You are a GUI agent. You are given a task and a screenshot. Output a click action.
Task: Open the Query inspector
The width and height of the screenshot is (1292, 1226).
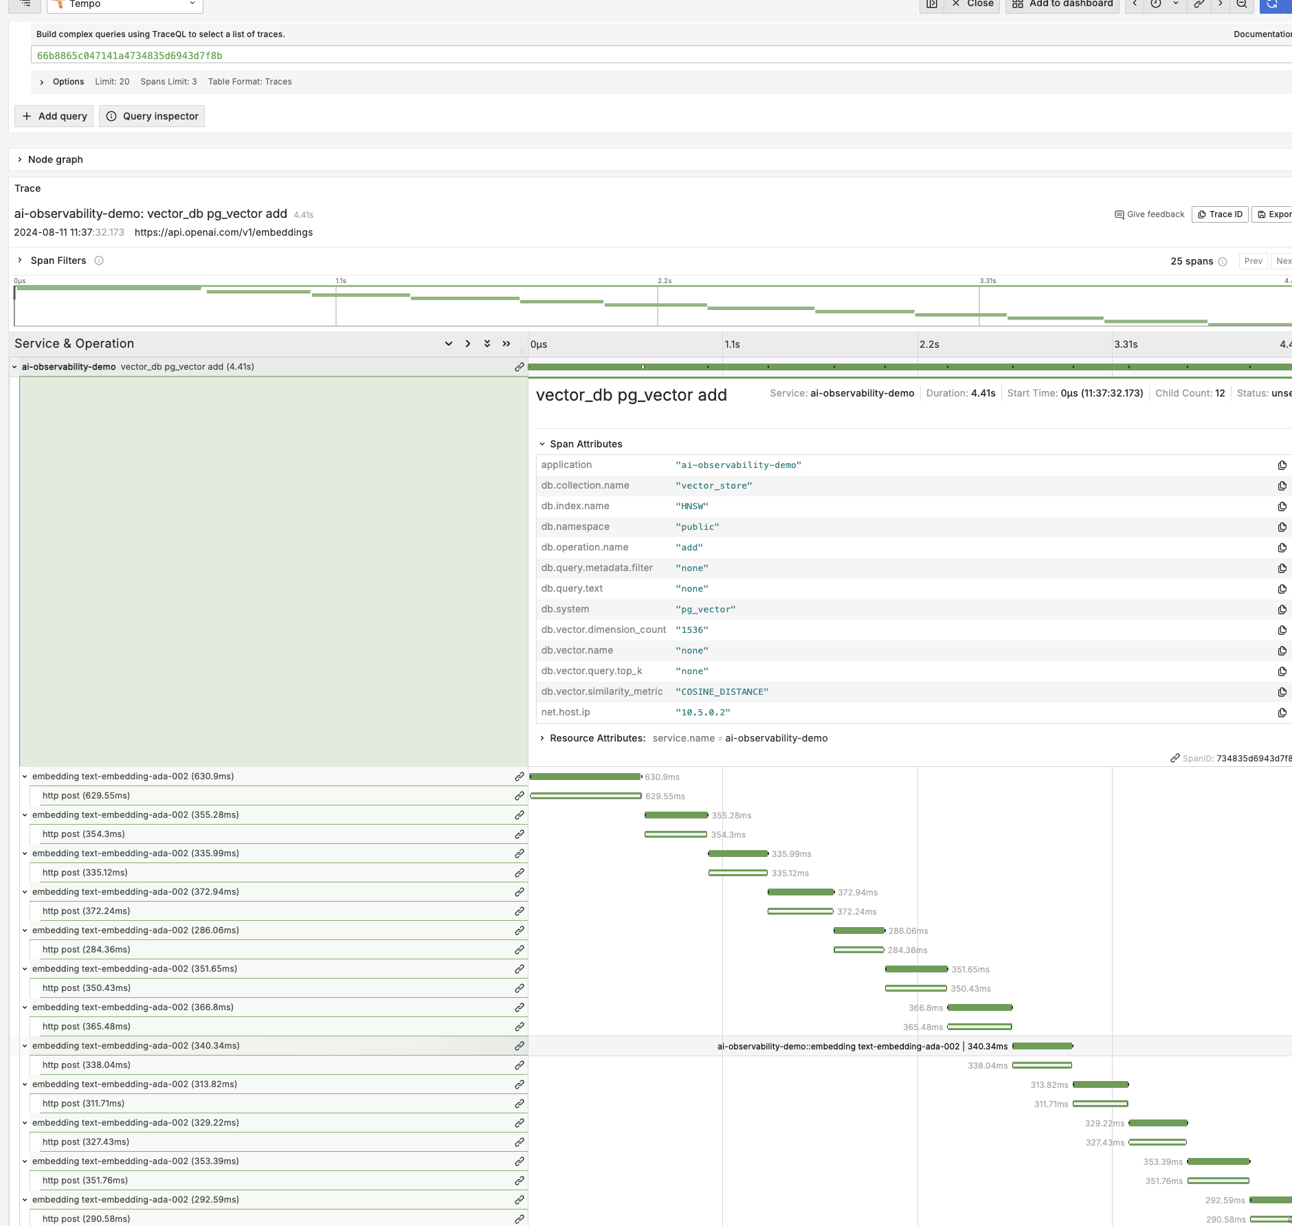click(152, 116)
